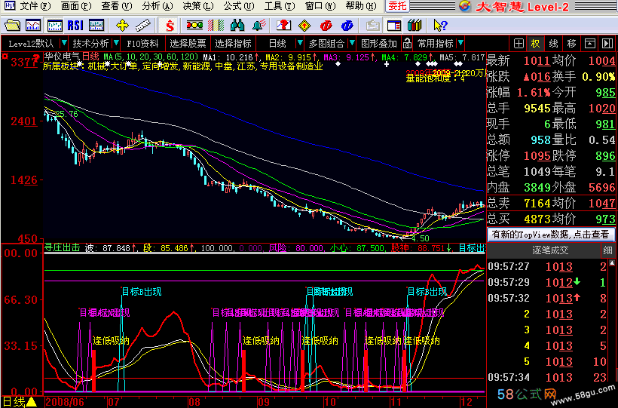Open the 窗口(W) menu
618x408 pixels.
coord(320,6)
